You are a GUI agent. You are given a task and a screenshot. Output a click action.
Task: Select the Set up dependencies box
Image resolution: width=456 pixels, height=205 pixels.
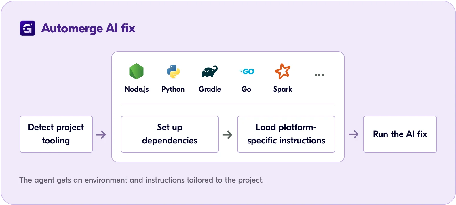(170, 134)
